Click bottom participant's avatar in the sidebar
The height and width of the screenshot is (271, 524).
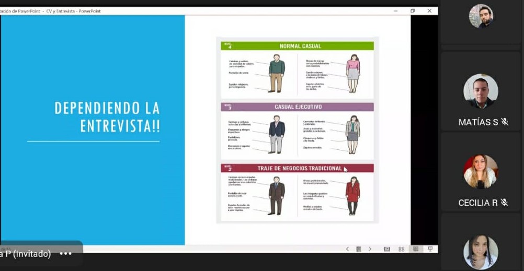point(480,252)
